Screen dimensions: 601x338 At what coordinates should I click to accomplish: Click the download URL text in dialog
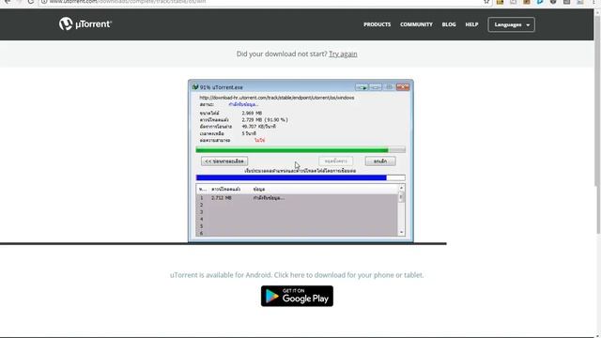point(277,98)
